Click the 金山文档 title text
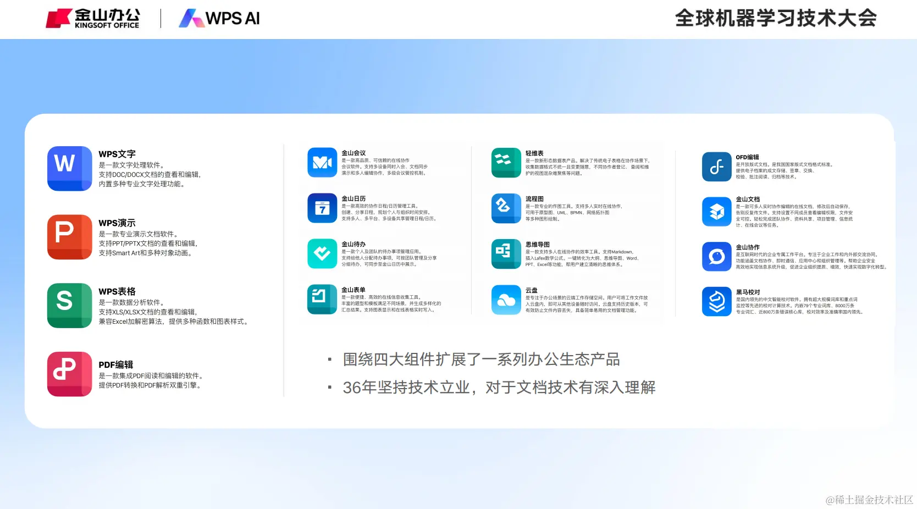Screen dimensions: 917x509 pos(748,200)
